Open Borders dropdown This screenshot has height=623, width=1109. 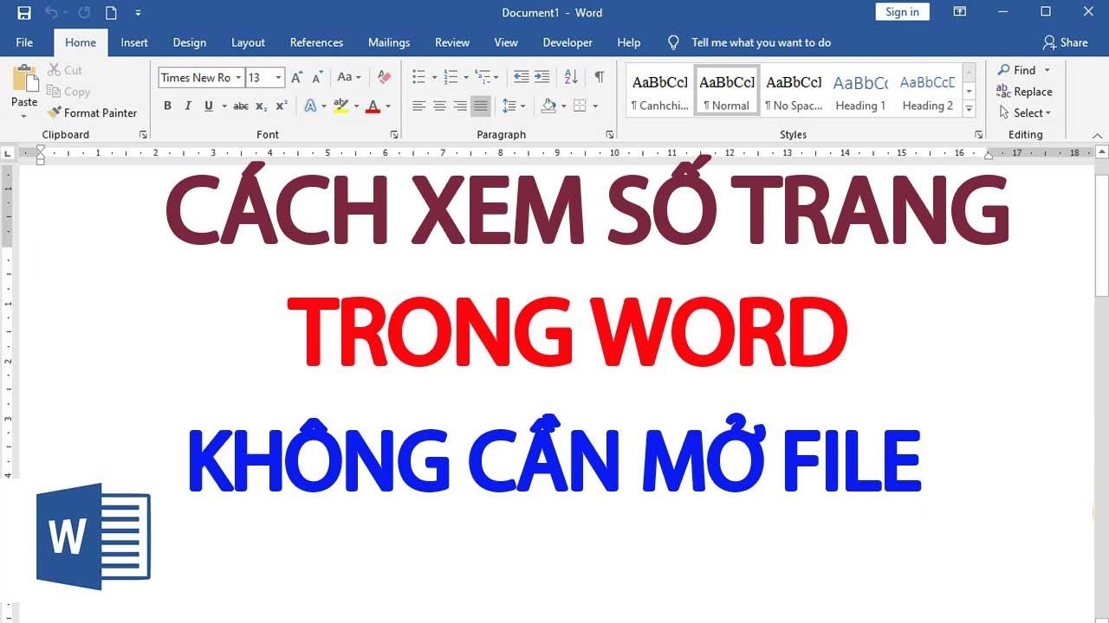595,106
